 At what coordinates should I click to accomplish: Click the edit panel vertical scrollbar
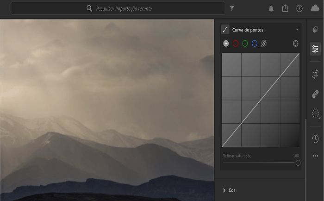click(x=306, y=160)
